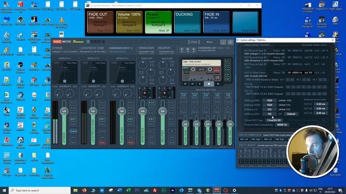Click the OUT A1 0.00 ms delay field
The image size is (346, 194).
[x=321, y=104]
